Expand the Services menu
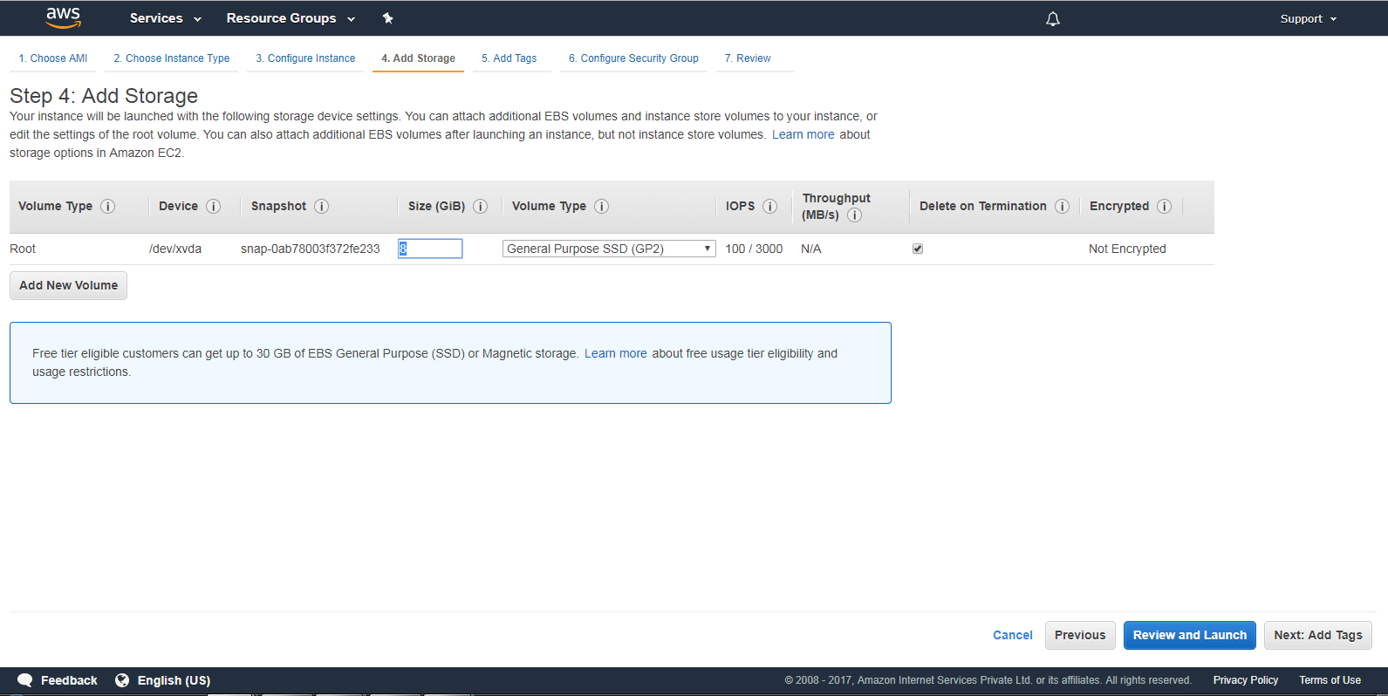This screenshot has width=1388, height=696. [x=165, y=18]
